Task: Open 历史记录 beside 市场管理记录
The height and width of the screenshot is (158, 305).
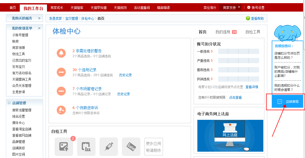Action: pyautogui.click(x=123, y=94)
